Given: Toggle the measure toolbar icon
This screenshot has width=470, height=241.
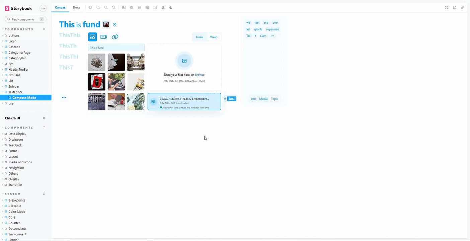Looking at the screenshot, I should 147,7.
